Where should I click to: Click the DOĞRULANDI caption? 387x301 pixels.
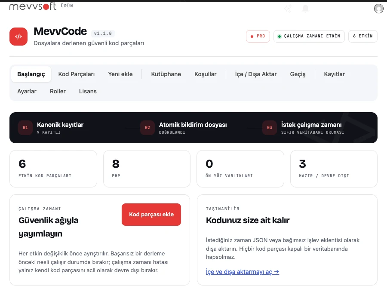172,132
